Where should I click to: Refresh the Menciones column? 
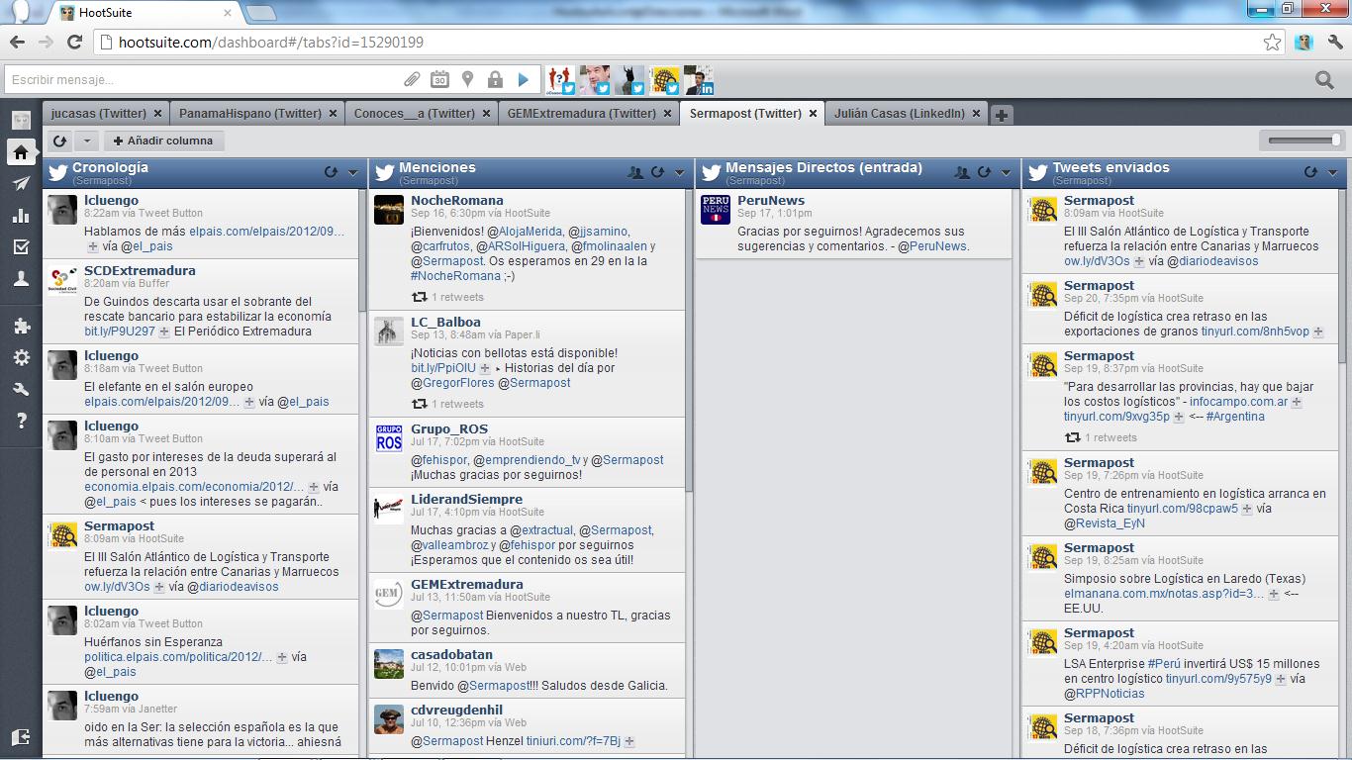[x=658, y=172]
